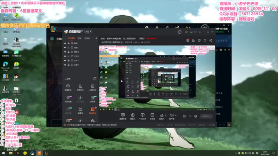Click the share icon in header
Screen dimensions: 278x156
click(211, 40)
